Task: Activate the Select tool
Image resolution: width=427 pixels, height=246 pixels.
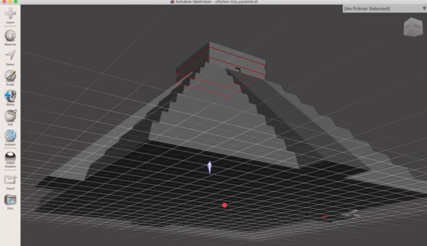Action: tap(10, 58)
